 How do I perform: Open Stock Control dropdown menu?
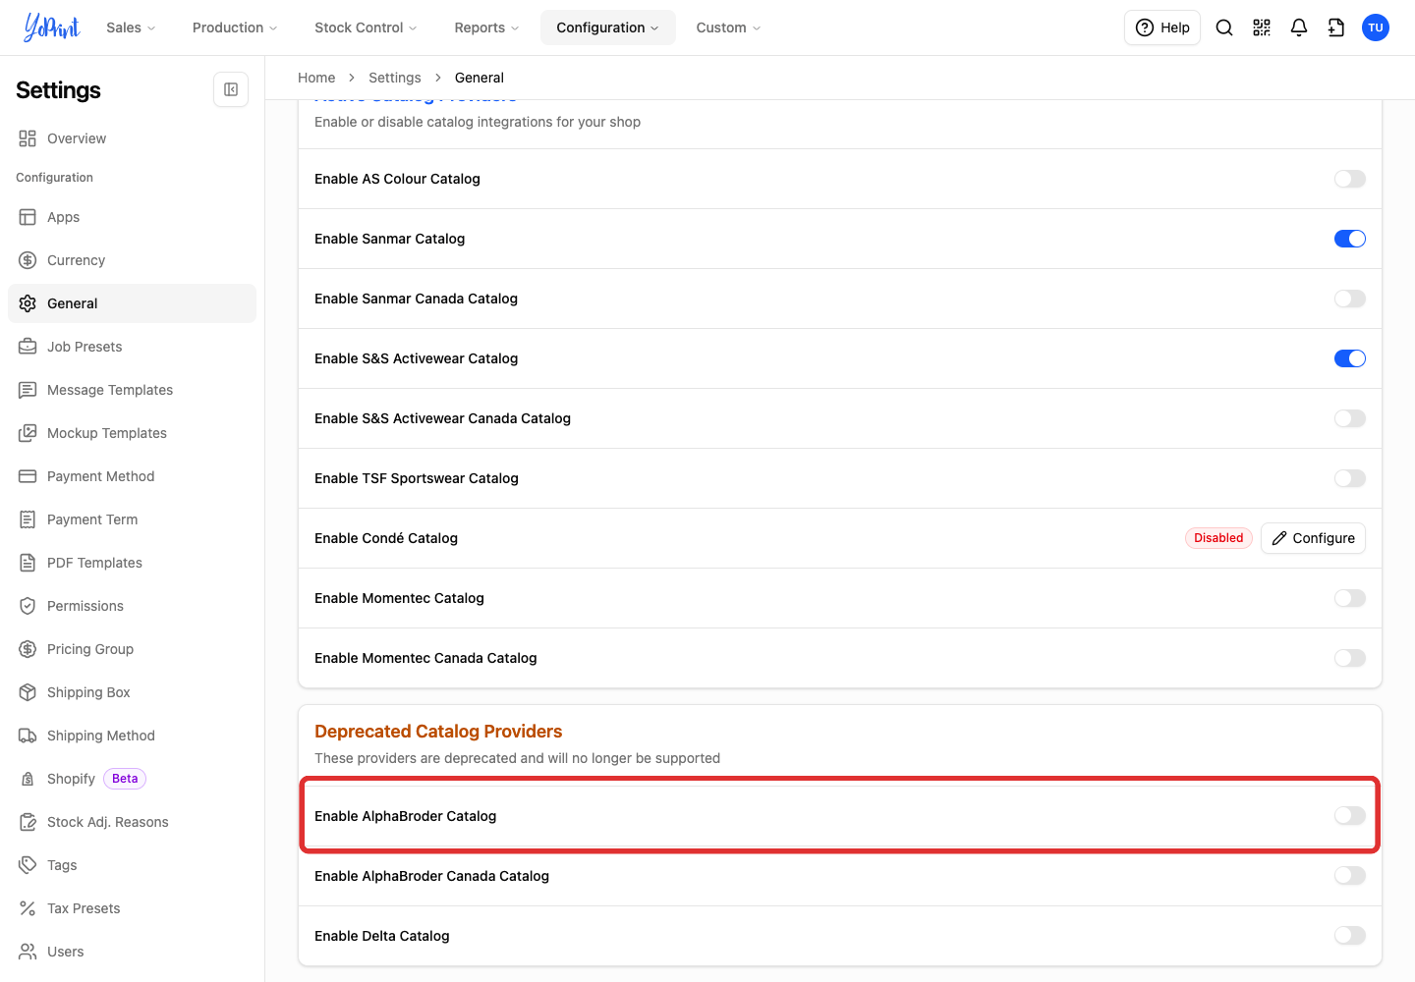coord(366,27)
